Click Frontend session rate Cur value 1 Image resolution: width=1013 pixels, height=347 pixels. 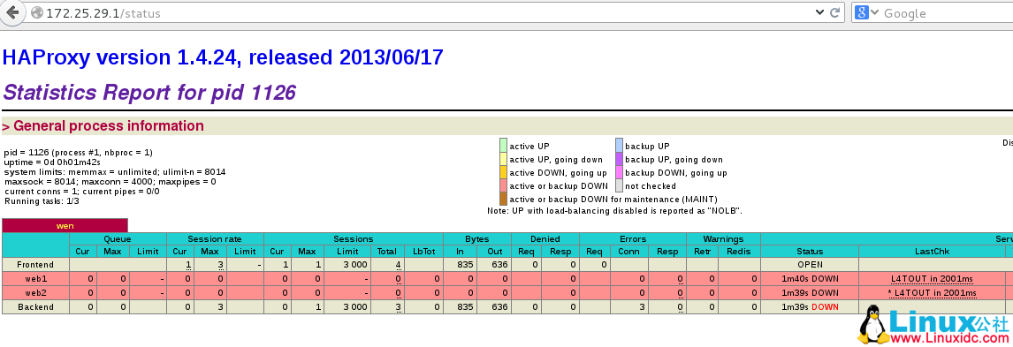point(188,264)
